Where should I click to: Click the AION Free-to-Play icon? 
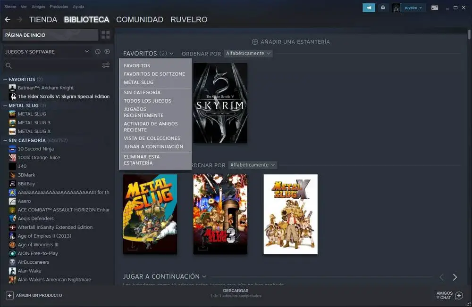tap(12, 253)
